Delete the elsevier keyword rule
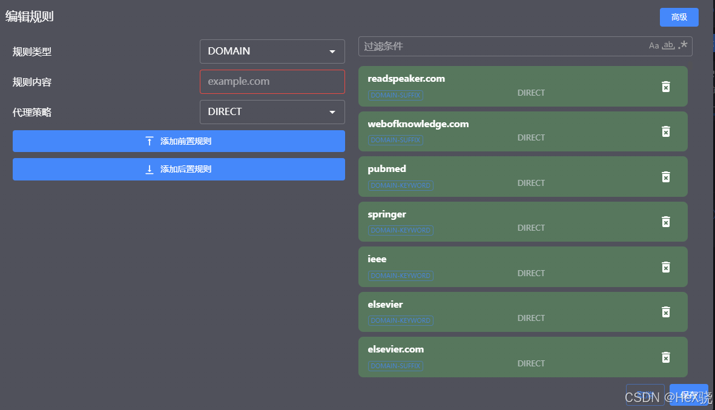Screen dimensions: 715x410 pos(665,312)
